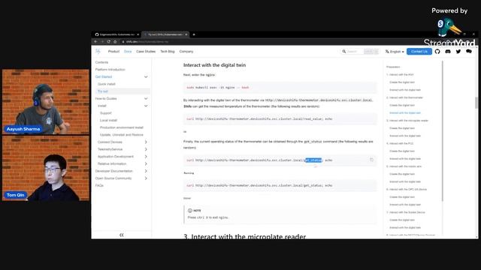Jump to 'Interact with the OPC UA Device' outline entry
The width and height of the screenshot is (481, 270).
[x=407, y=190]
